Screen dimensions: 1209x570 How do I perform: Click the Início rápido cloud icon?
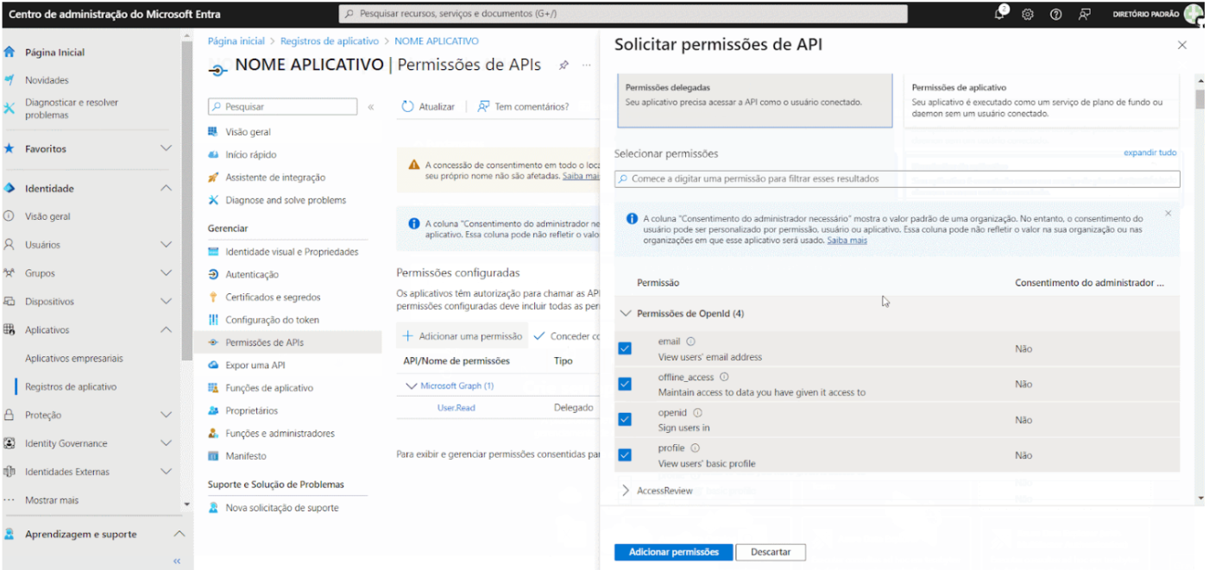213,154
